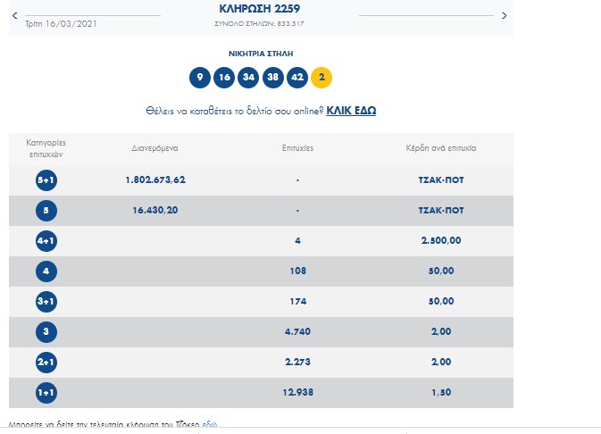Select the number 34 ball
The width and height of the screenshot is (601, 434).
248,78
